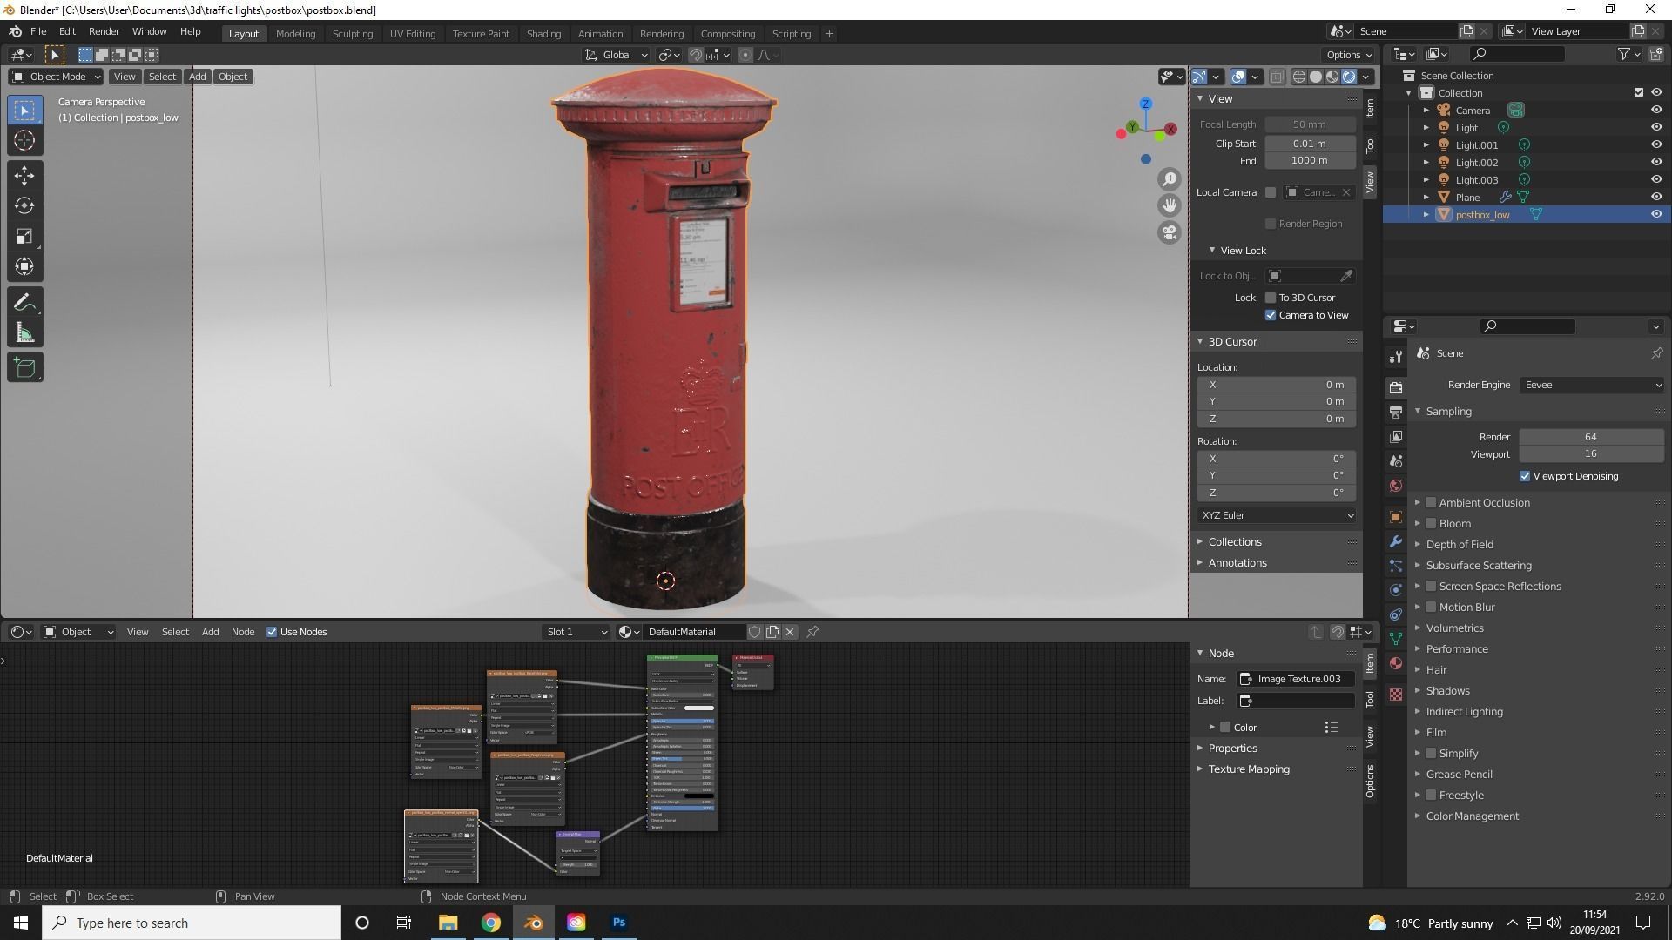Toggle the Use Nodes checkbox
Viewport: 1672px width, 940px height.
(x=272, y=632)
